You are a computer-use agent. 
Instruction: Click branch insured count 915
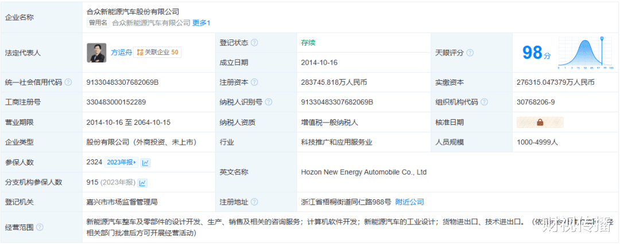[92, 182]
